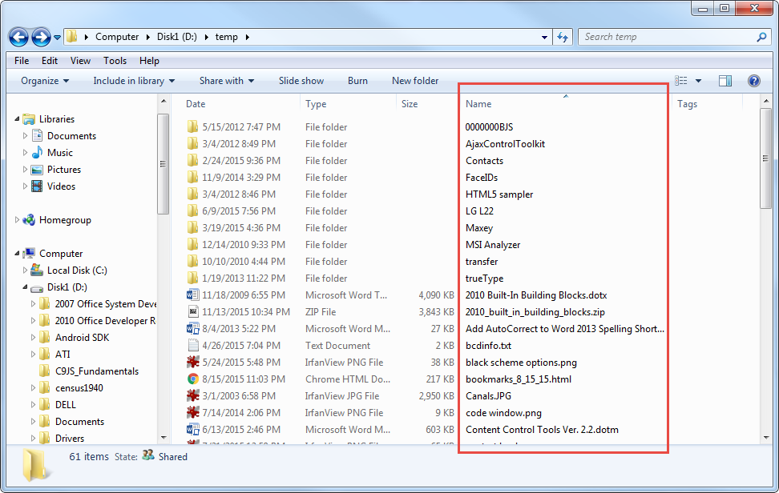Open the Help menu
779x493 pixels.
coord(149,61)
